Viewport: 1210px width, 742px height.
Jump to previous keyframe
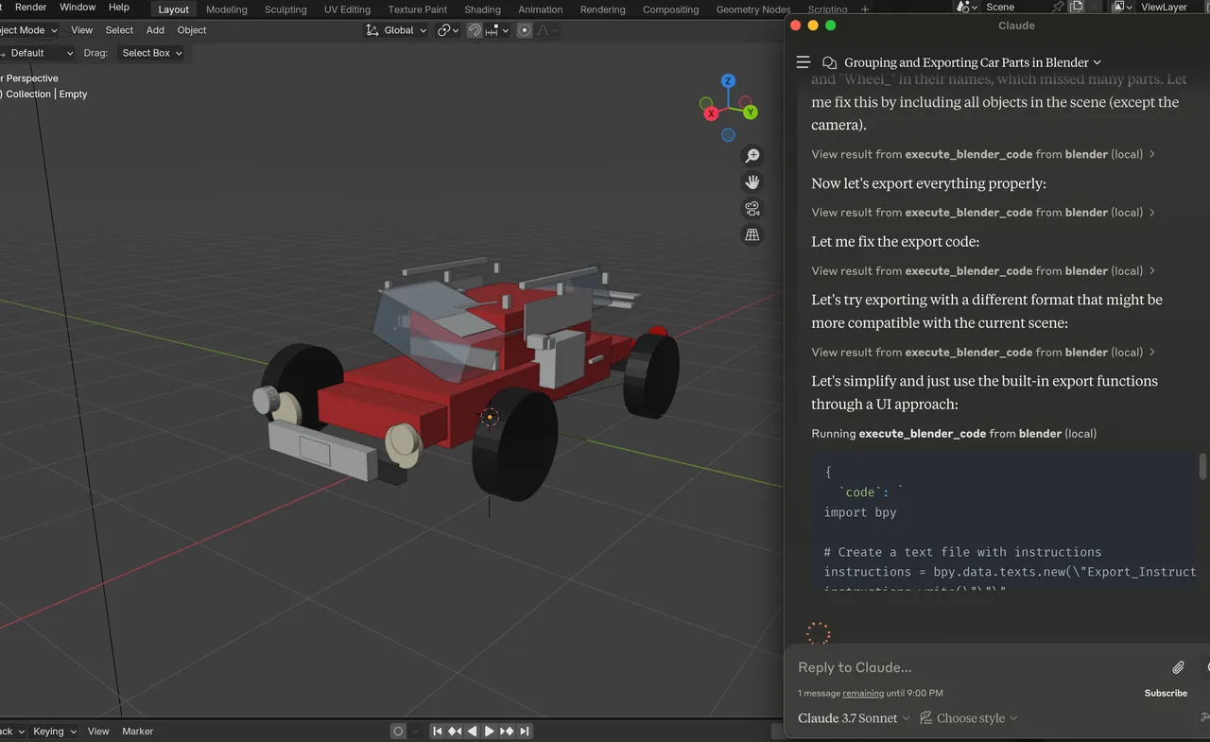(455, 731)
